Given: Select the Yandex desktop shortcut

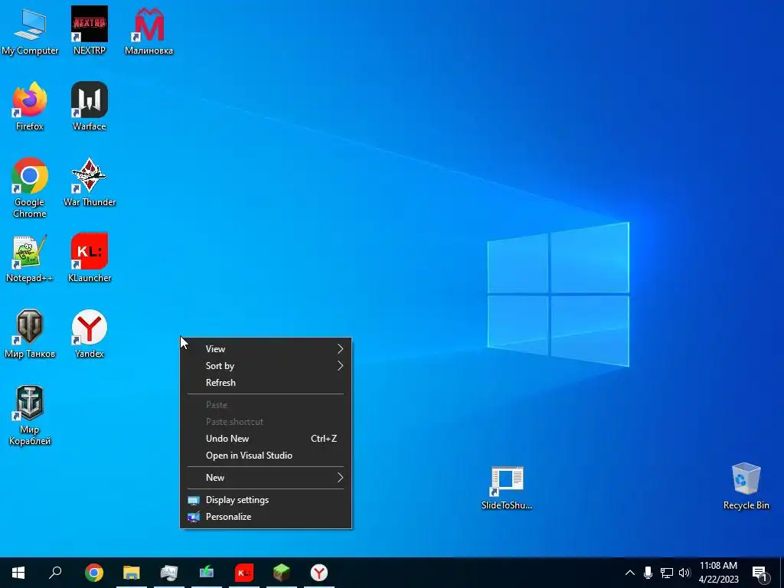Looking at the screenshot, I should [90, 334].
